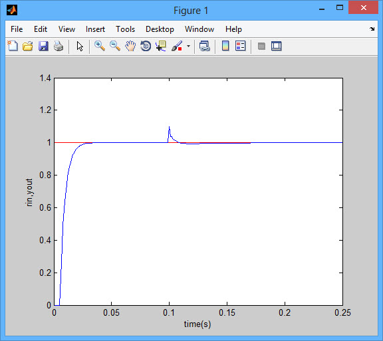Open the Insert menu
Screen dimensions: 383x341
point(95,29)
